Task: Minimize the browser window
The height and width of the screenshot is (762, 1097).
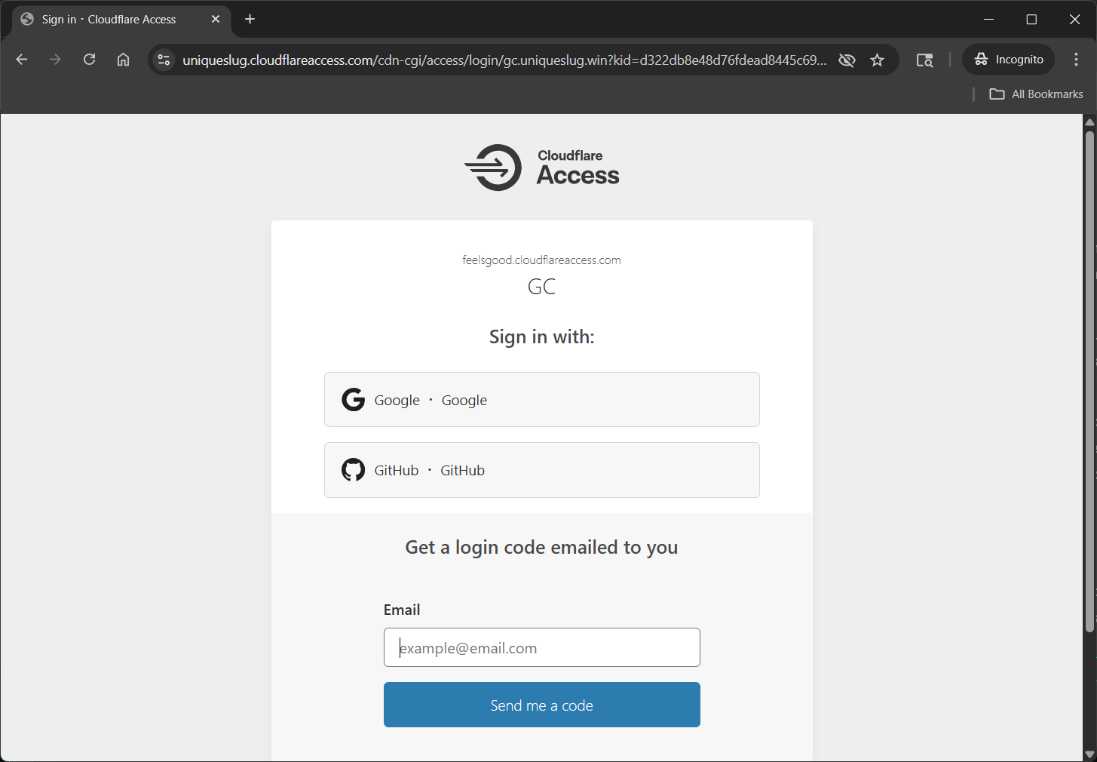Action: coord(989,20)
